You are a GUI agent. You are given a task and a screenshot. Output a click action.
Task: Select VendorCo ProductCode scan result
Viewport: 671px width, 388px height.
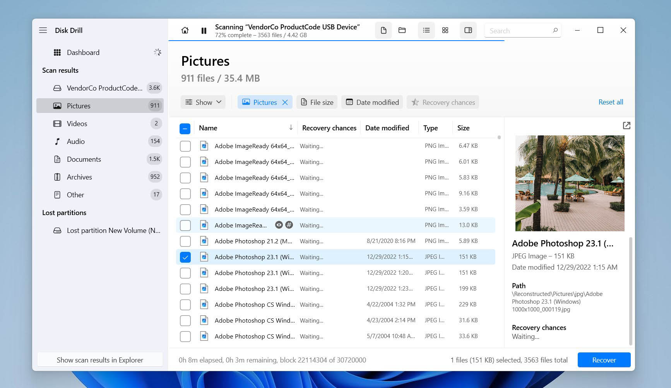point(101,88)
